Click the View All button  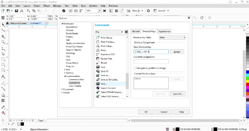click(x=178, y=94)
